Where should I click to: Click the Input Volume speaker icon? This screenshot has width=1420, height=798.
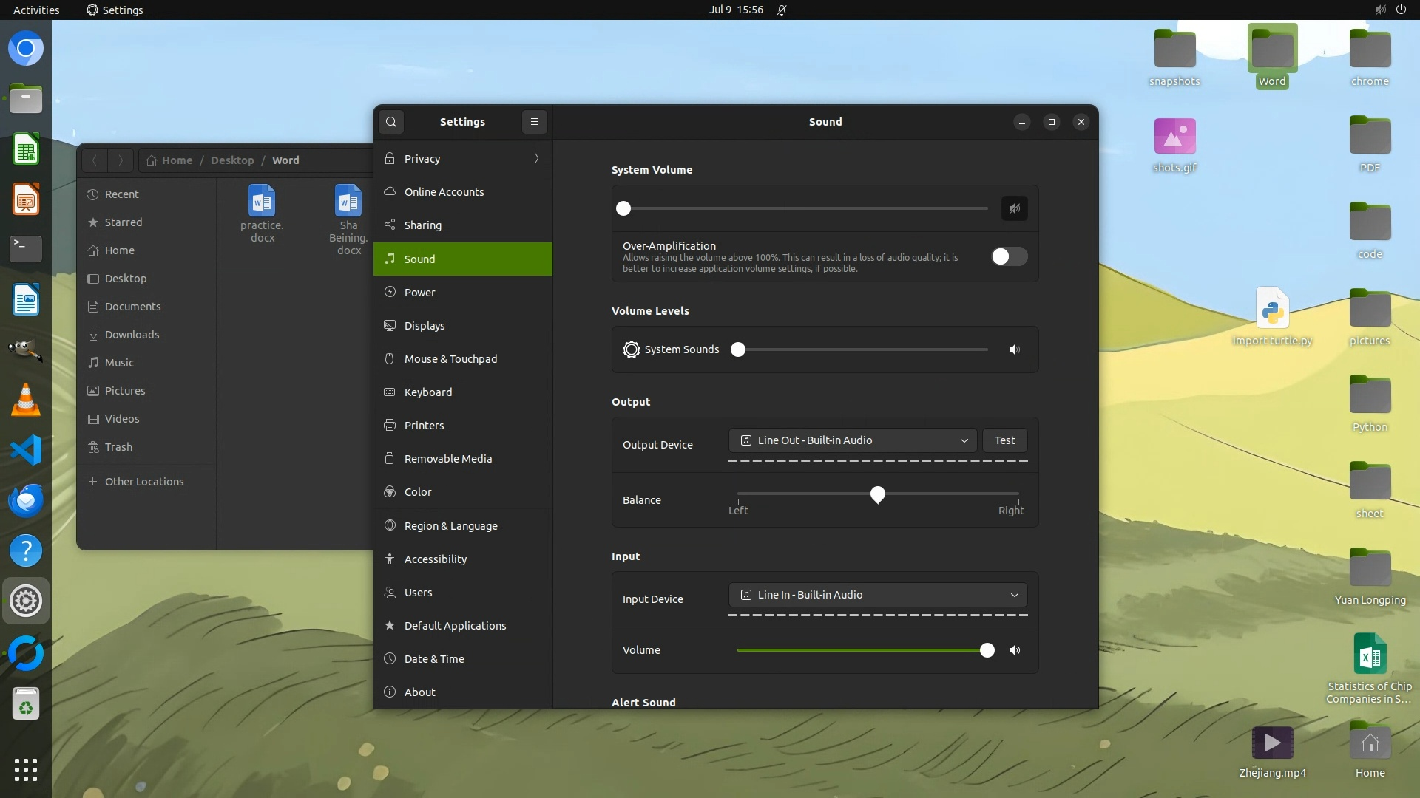(1014, 650)
